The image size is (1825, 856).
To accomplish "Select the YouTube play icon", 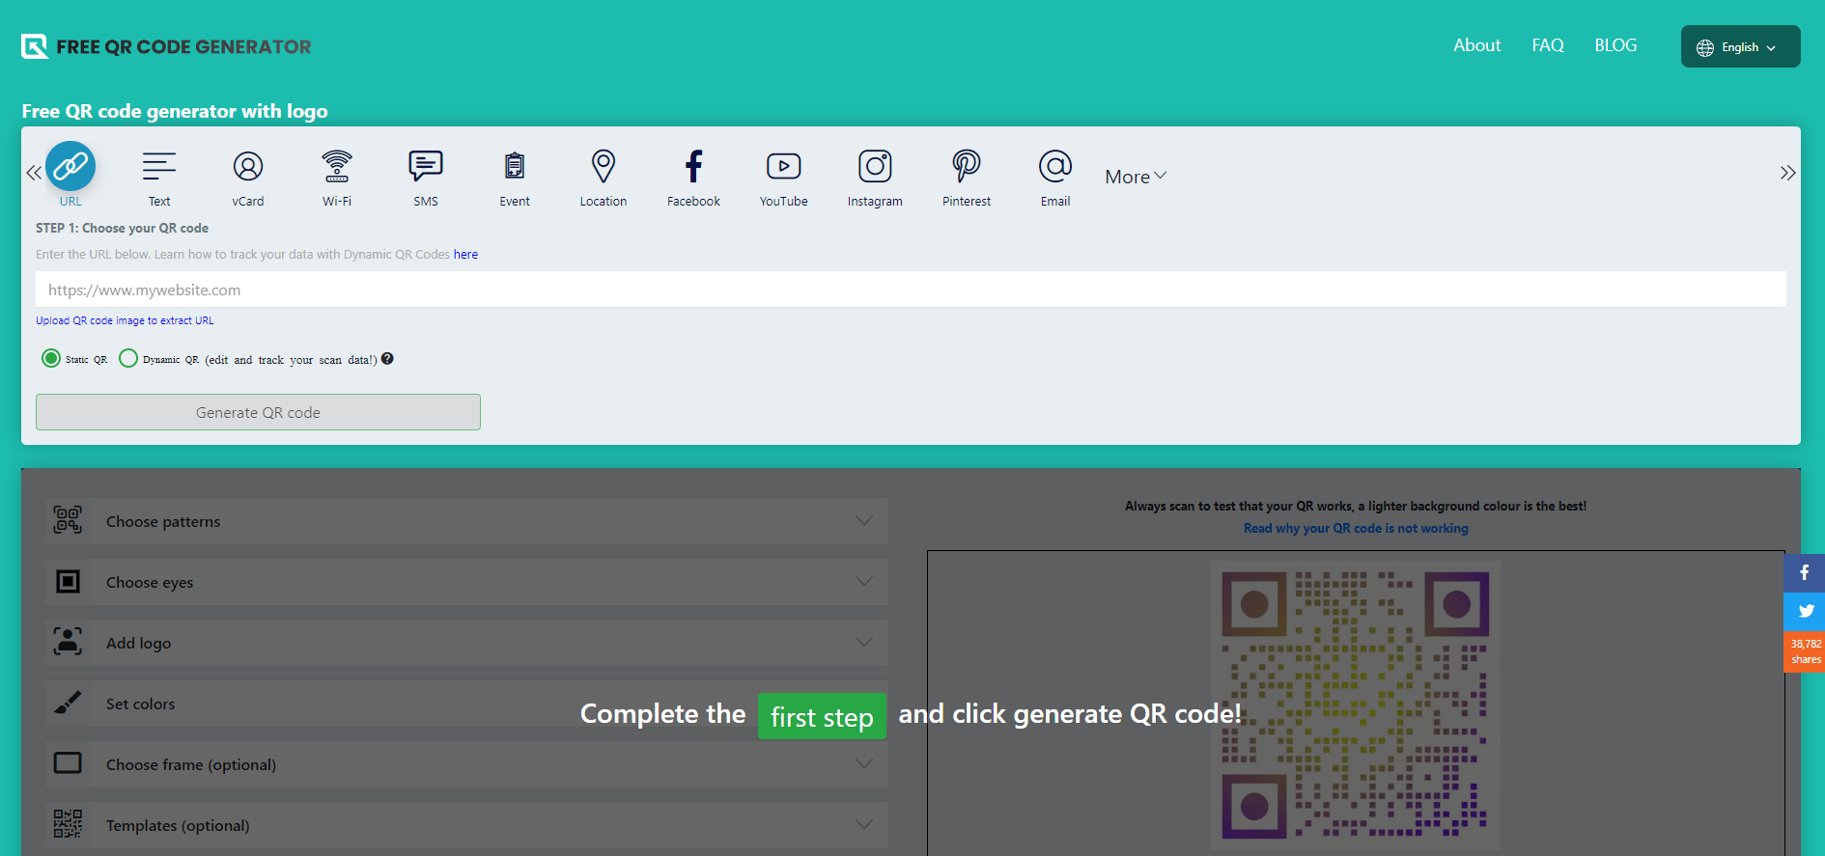I will [x=783, y=166].
